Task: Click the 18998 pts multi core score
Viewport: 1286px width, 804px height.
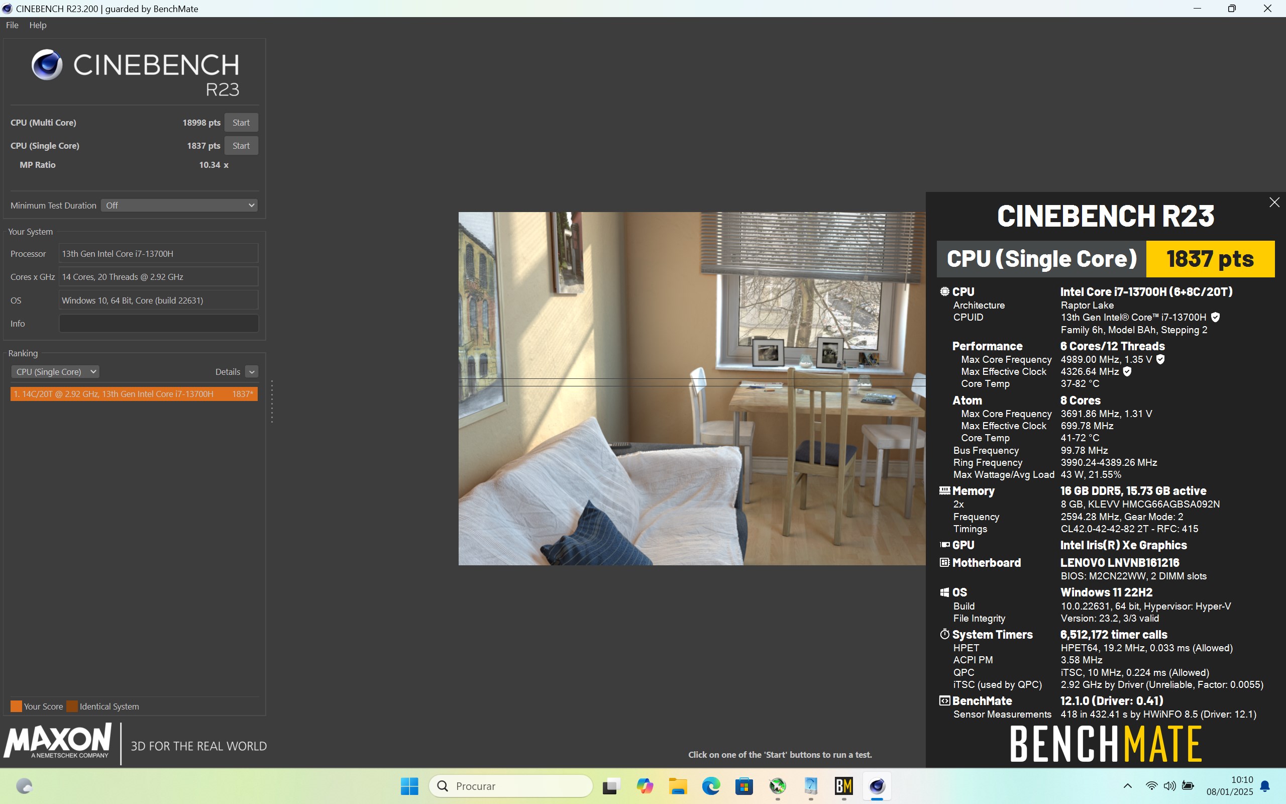Action: pos(201,122)
